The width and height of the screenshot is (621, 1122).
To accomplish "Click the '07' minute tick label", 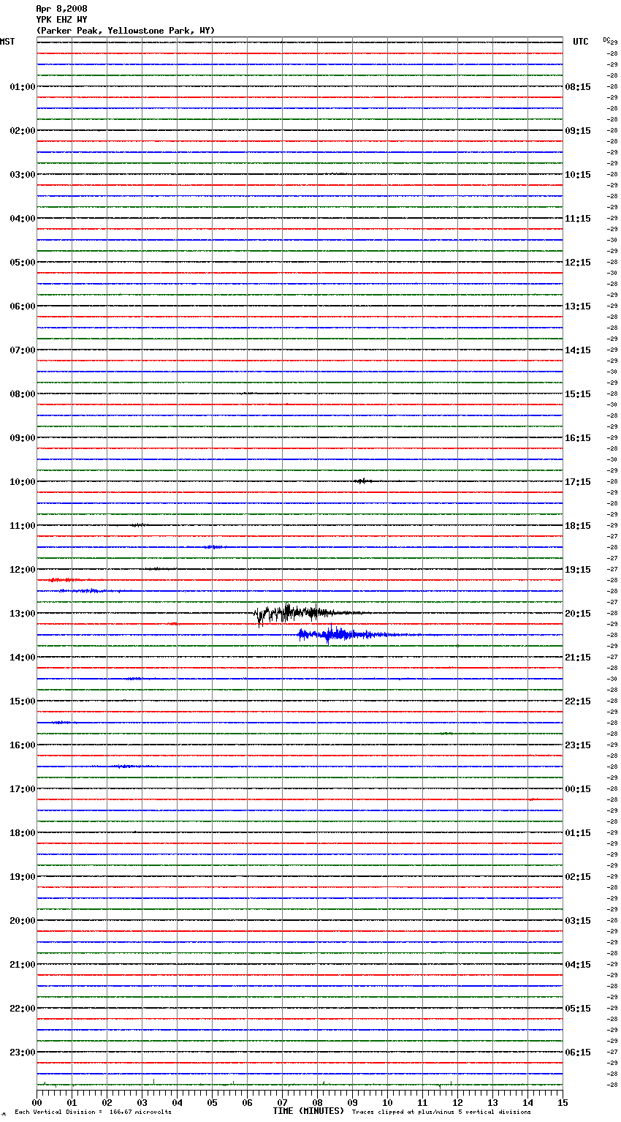I will pyautogui.click(x=282, y=1102).
